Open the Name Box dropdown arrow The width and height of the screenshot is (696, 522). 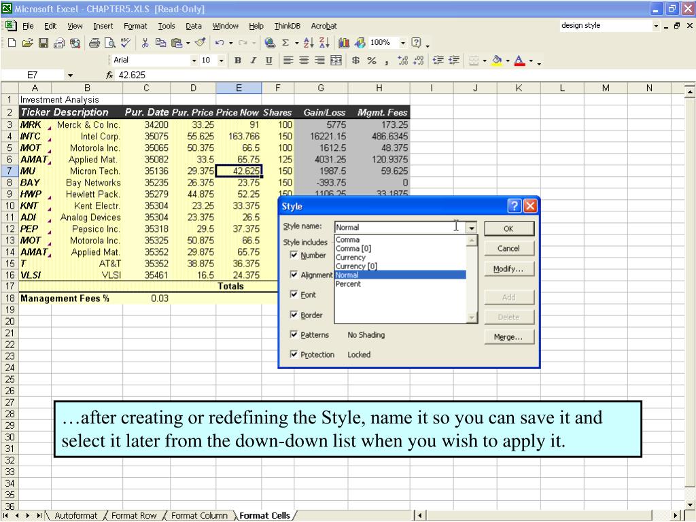point(70,75)
